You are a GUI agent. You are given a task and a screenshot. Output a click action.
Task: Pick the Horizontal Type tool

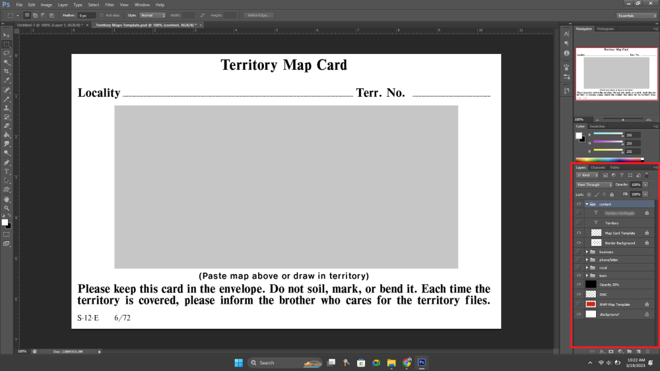(x=7, y=171)
